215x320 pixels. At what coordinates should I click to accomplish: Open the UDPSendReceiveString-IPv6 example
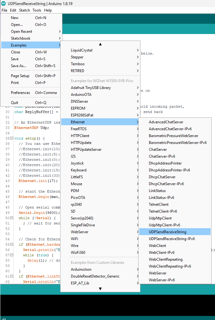coord(175,239)
